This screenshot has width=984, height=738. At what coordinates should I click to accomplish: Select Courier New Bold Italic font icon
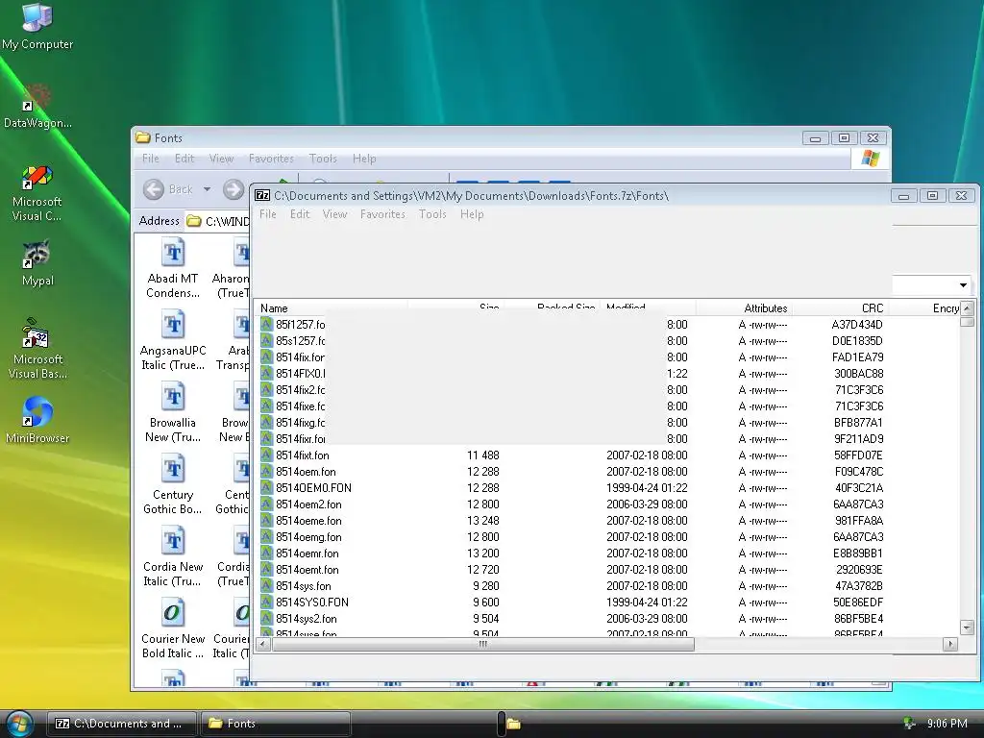point(173,629)
